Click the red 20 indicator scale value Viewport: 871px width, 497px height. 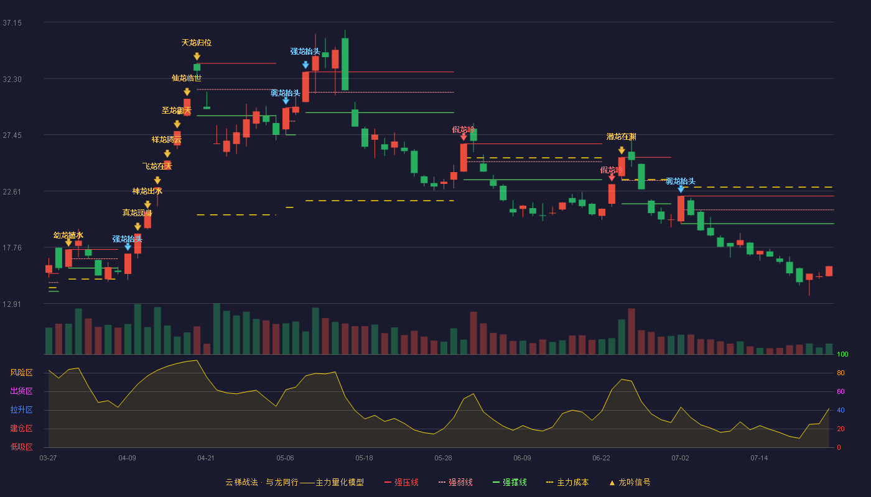841,429
